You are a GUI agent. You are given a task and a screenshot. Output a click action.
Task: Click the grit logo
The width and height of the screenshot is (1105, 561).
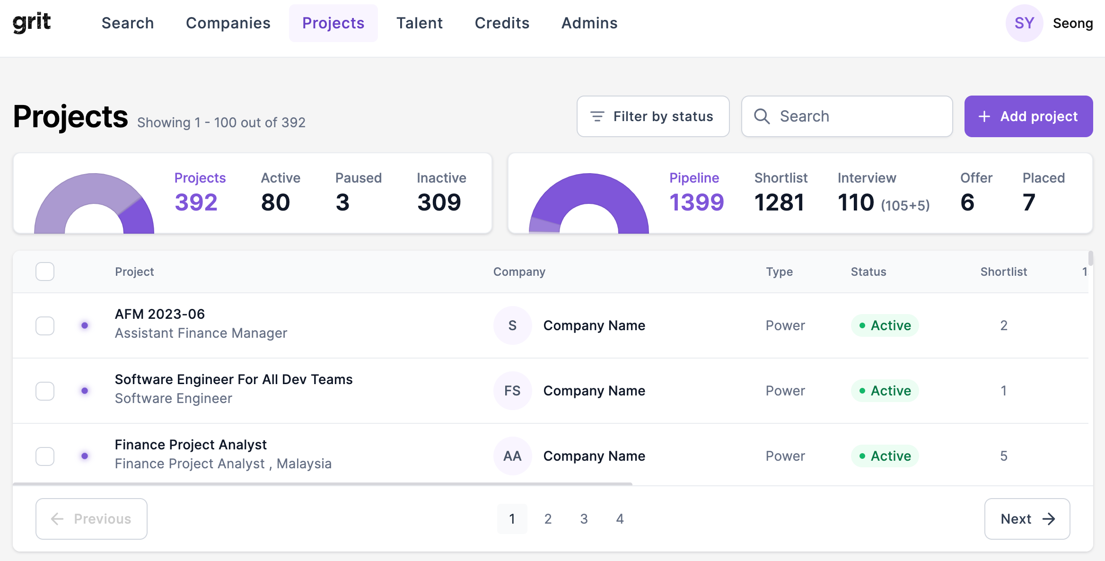[x=32, y=23]
